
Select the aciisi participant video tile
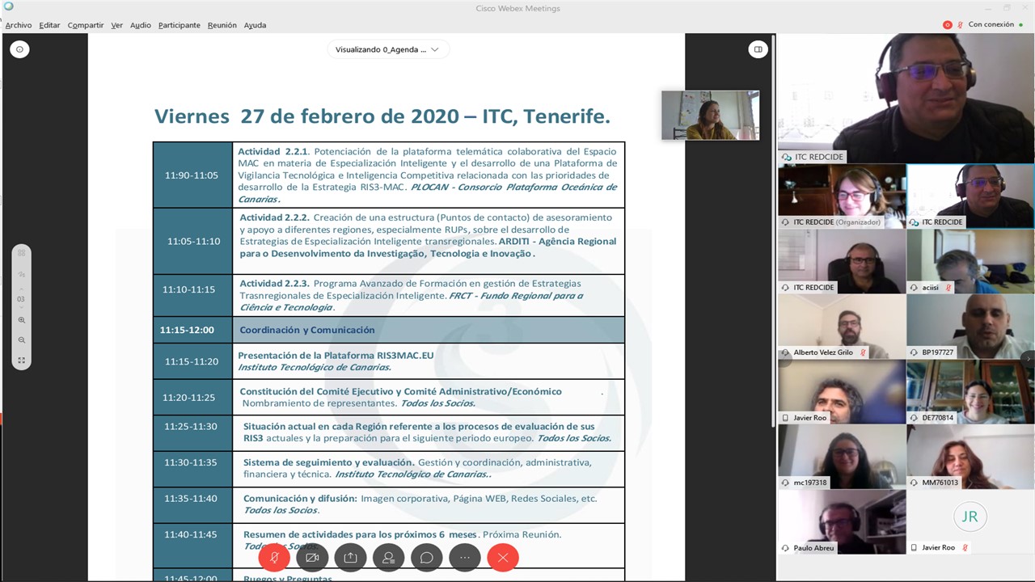coord(970,261)
